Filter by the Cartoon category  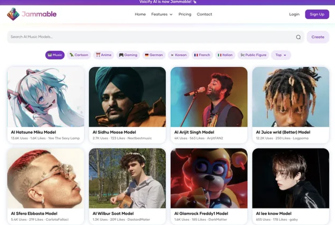pos(79,55)
